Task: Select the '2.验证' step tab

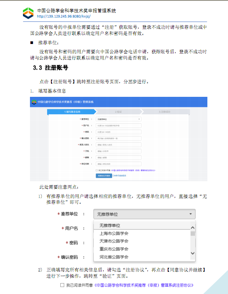Action: (x=119, y=112)
